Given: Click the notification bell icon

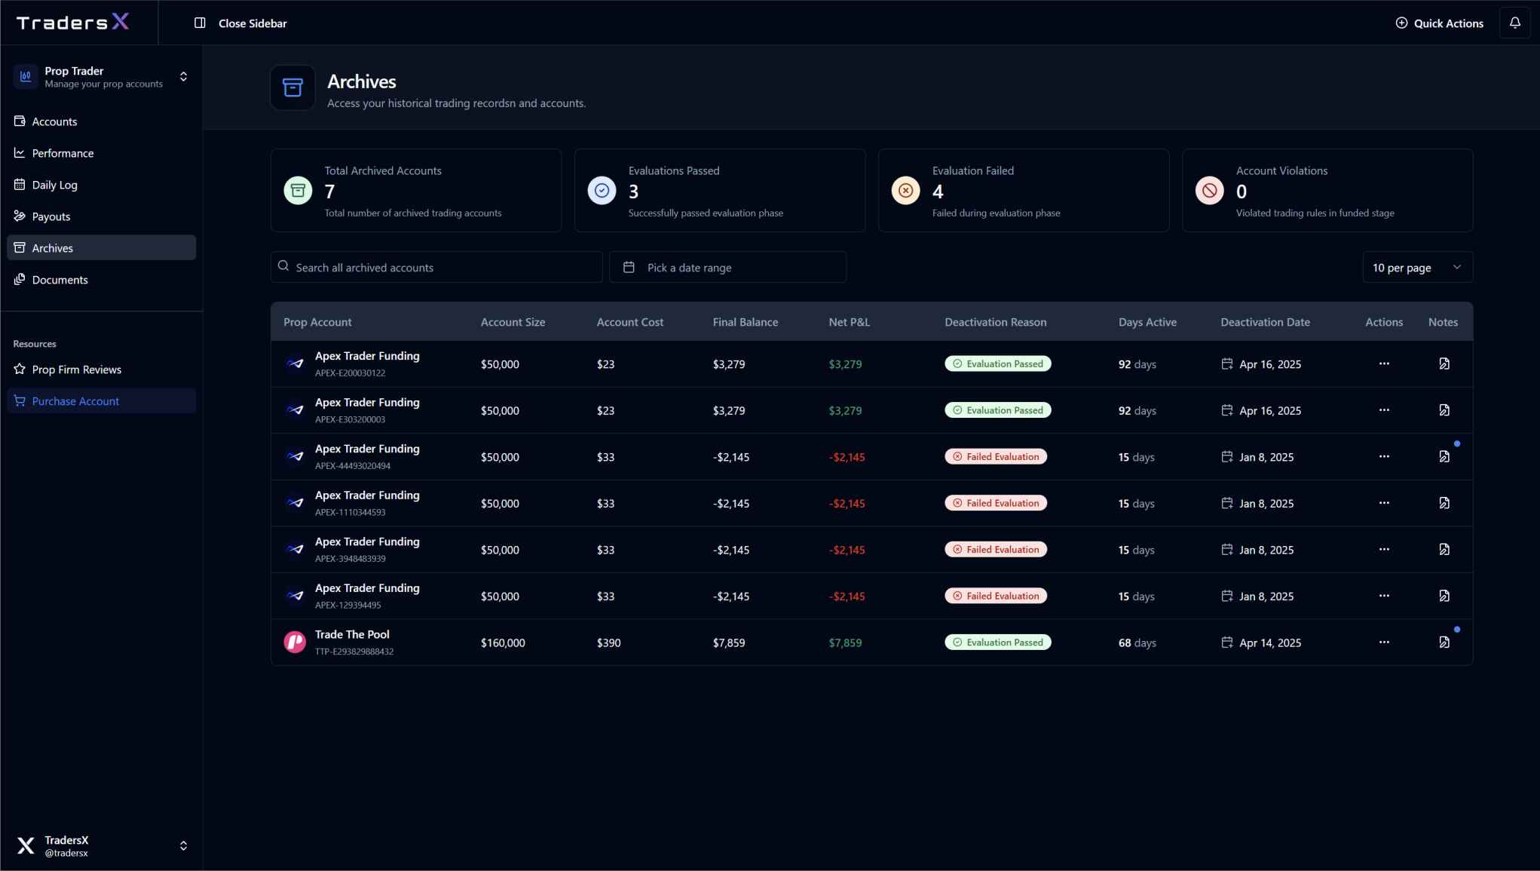Looking at the screenshot, I should 1514,23.
